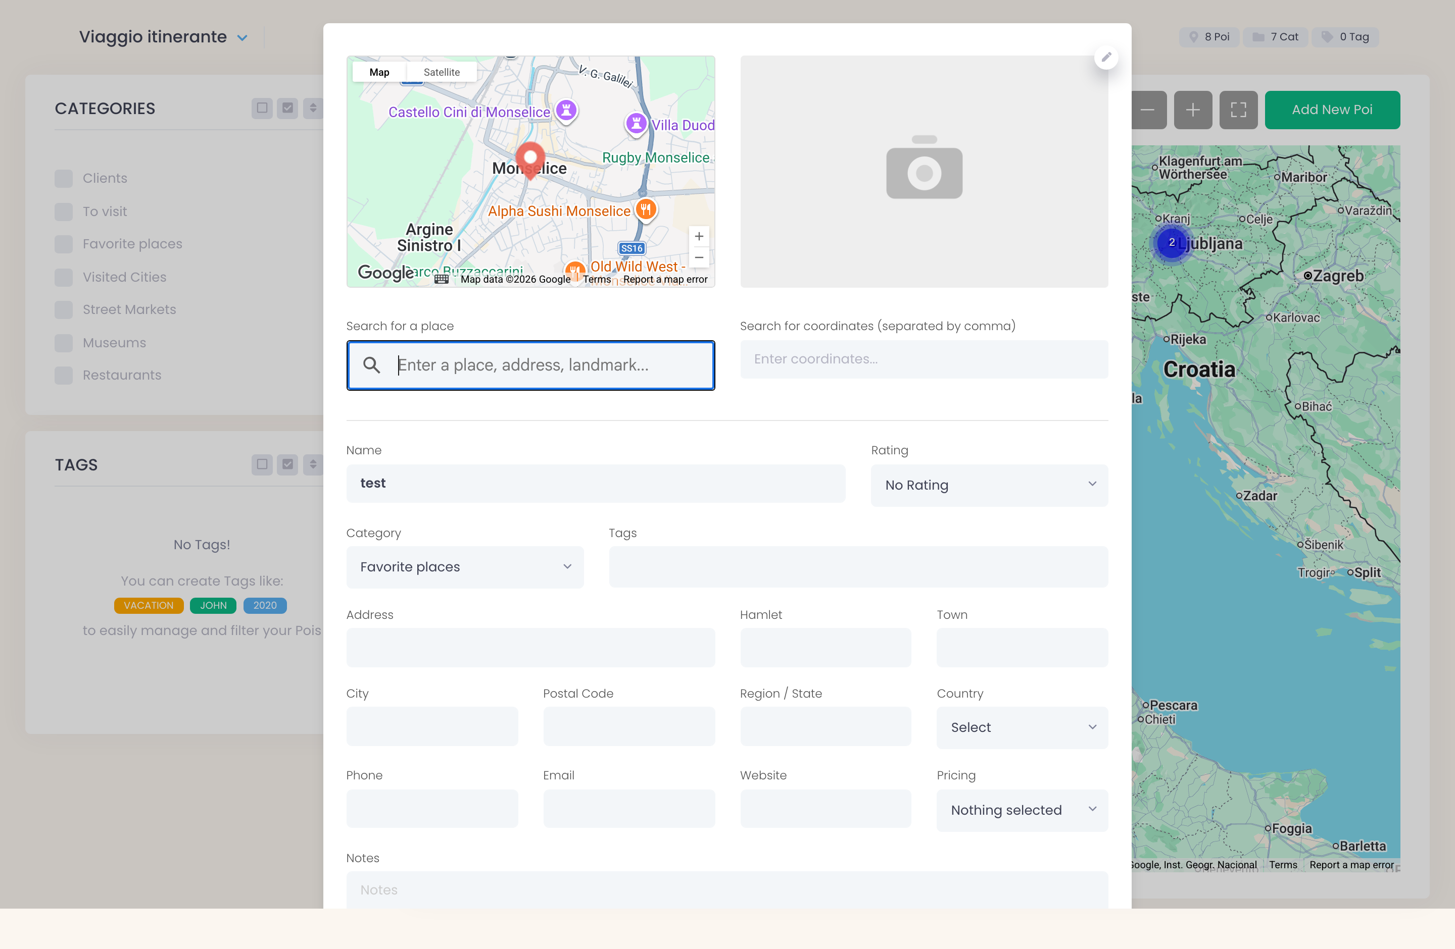Screen dimensions: 1455x949
Task: Click the City input field
Action: click(x=432, y=726)
